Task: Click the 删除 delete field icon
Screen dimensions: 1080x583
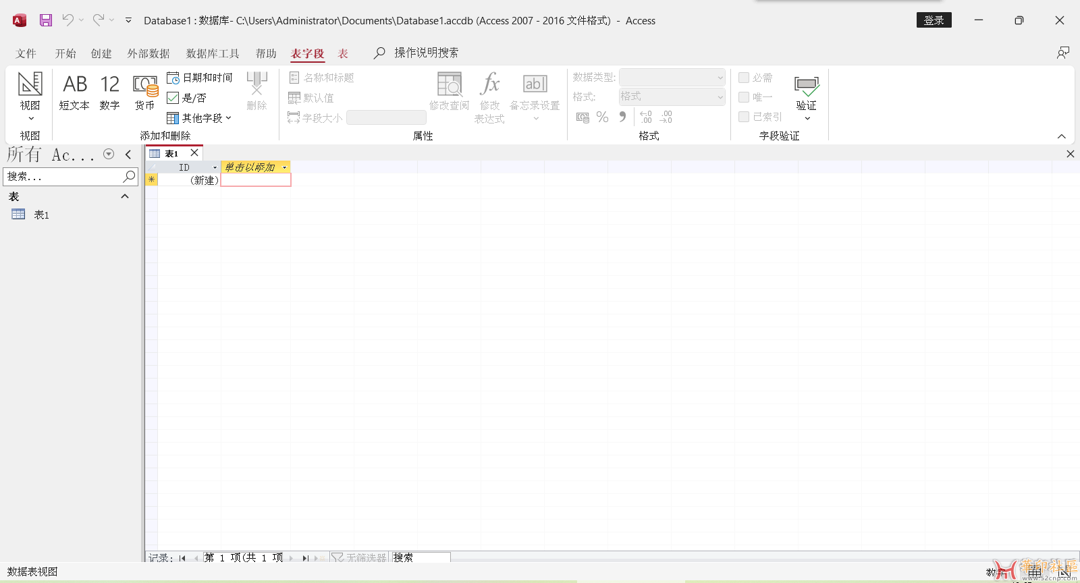Action: click(256, 91)
